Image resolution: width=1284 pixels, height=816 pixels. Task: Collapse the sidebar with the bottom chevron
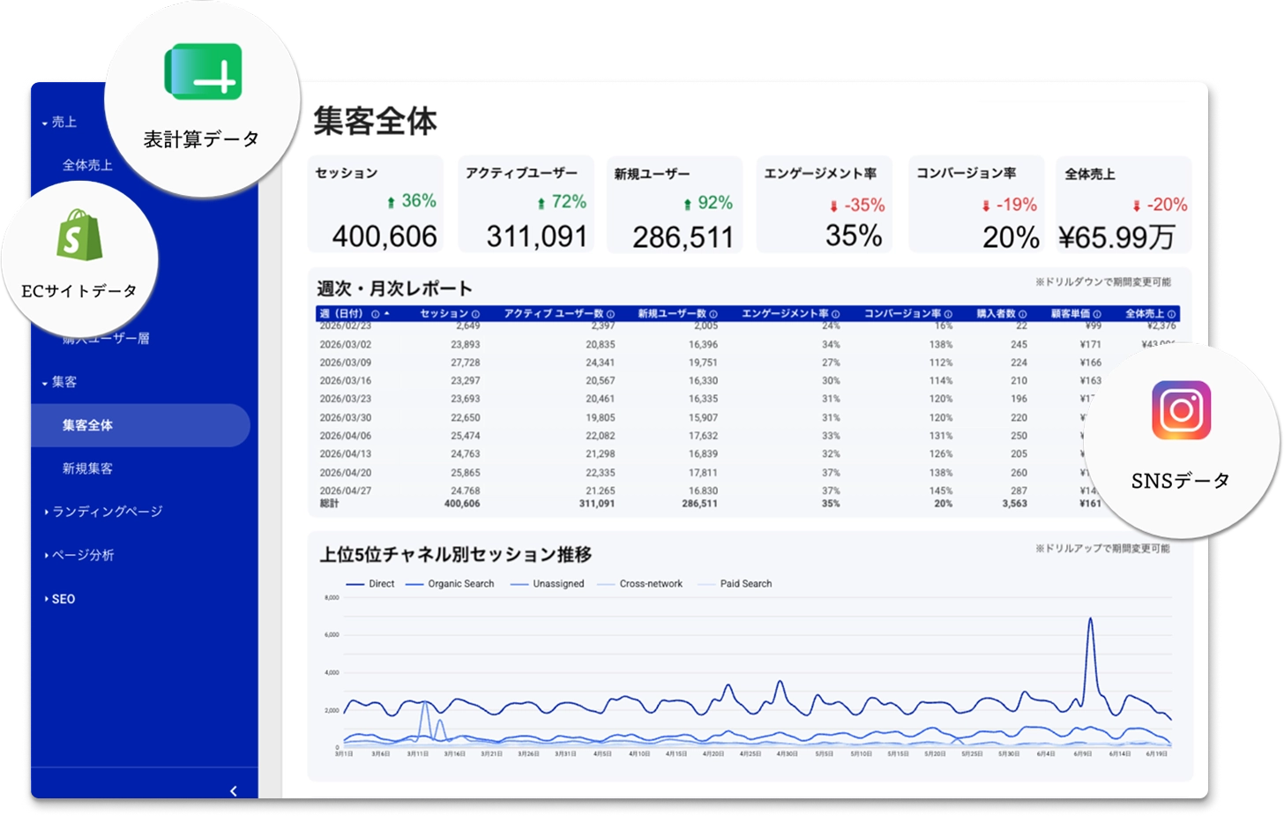tap(234, 790)
